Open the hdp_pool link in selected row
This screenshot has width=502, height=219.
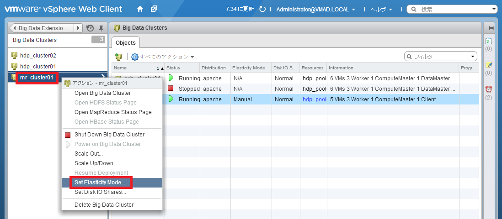315,99
